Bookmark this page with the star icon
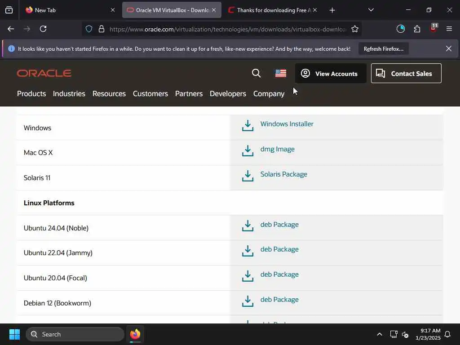Viewport: 460px width, 345px height. [x=355, y=29]
